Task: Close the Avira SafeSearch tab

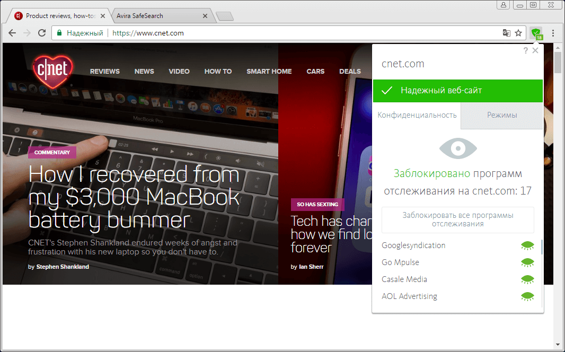Action: tap(205, 16)
